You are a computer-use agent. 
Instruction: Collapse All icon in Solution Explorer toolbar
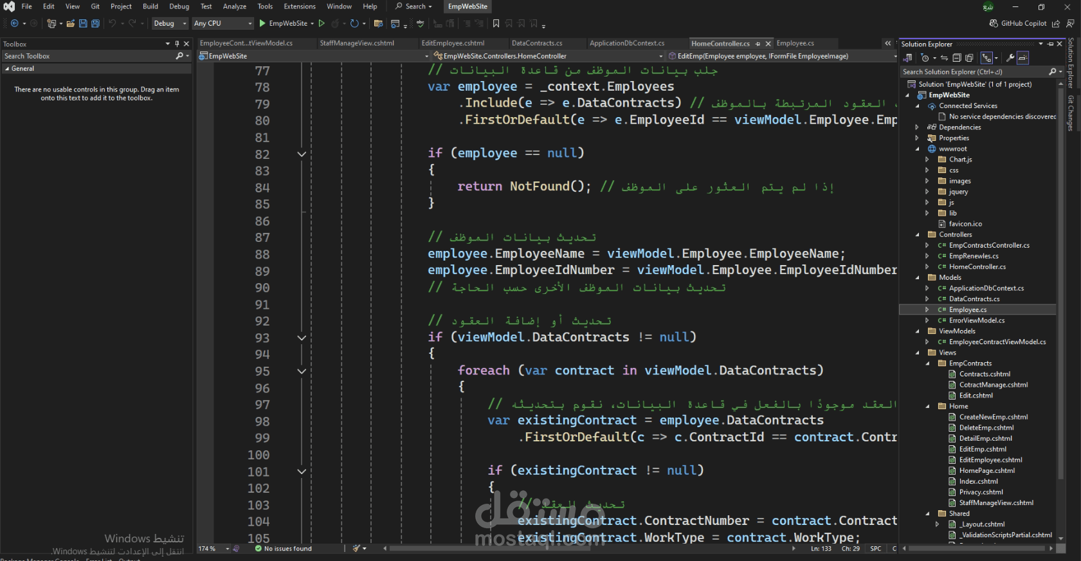(956, 58)
